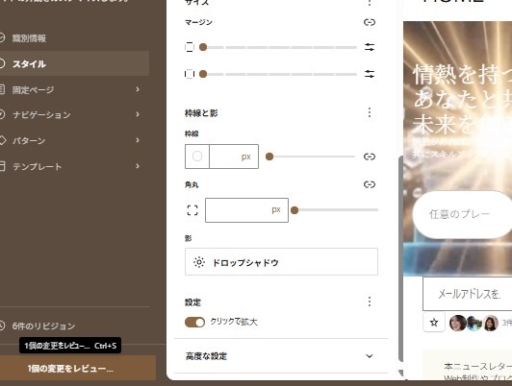Click the hero image in preview
Image resolution: width=512 pixels, height=386 pixels.
[x=457, y=149]
